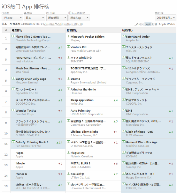Open the Deemo app link
177x193 pixels.
tap(75, 79)
